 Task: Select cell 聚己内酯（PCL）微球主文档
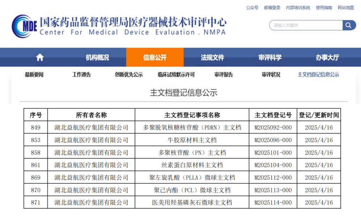click(x=192, y=190)
